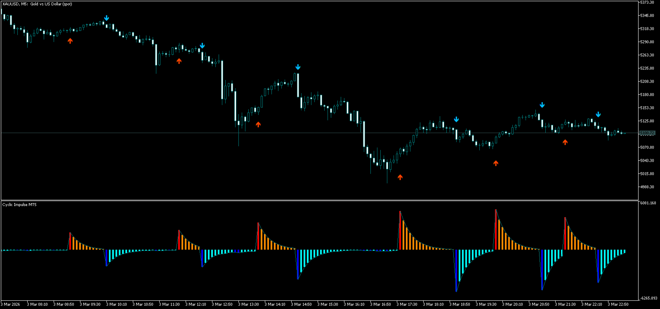
Task: Click the leftmost blue down arrow near 5345.80
Action: [106, 18]
